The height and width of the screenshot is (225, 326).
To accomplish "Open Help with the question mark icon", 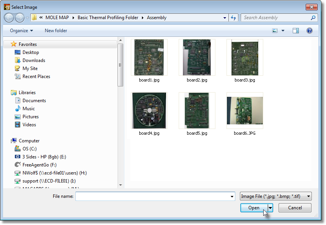I will [x=310, y=31].
